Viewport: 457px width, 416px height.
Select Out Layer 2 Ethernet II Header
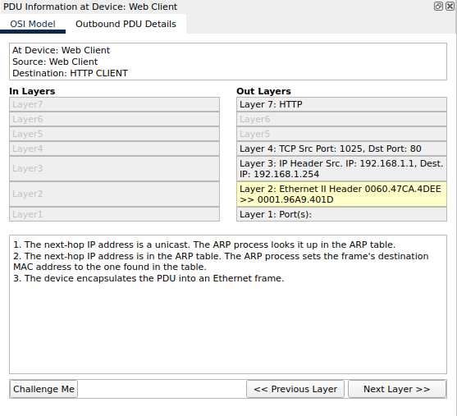coord(341,194)
